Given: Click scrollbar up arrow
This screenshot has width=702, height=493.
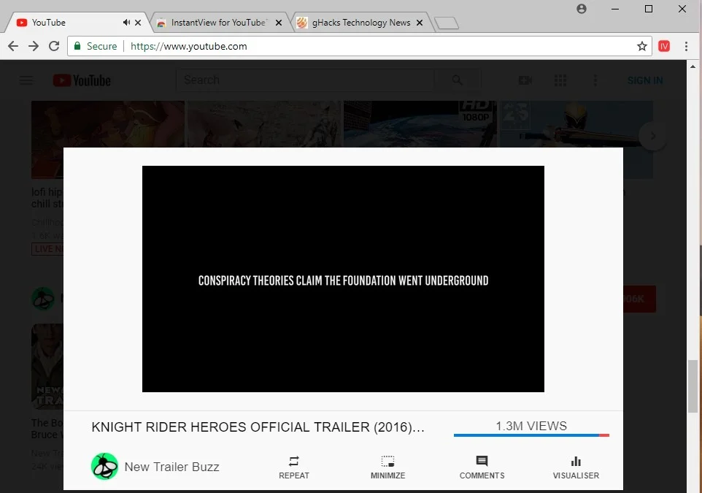Looking at the screenshot, I should click(693, 66).
